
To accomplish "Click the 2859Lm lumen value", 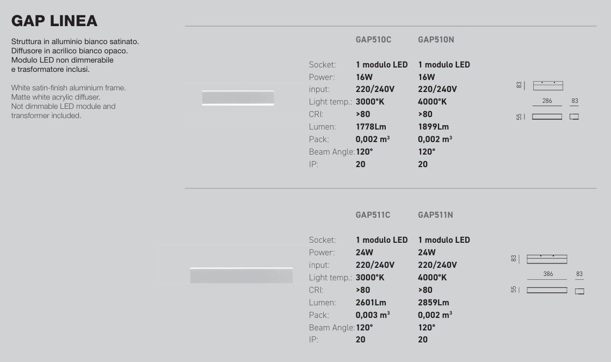I will 433,303.
